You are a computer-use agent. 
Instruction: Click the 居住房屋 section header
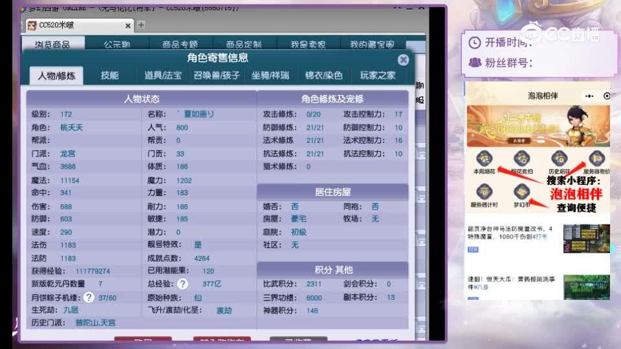tap(332, 192)
